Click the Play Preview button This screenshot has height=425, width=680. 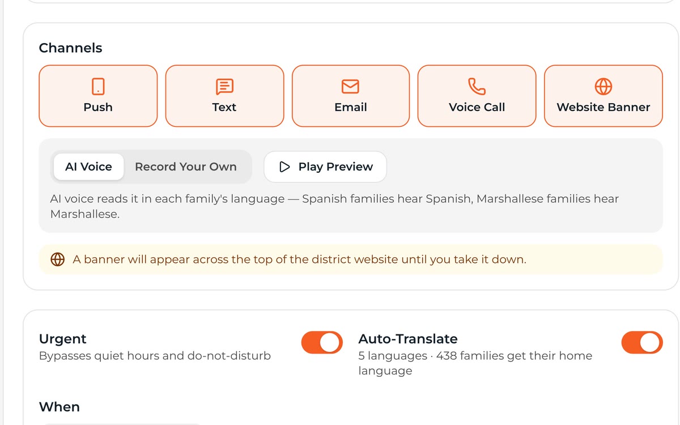point(325,167)
